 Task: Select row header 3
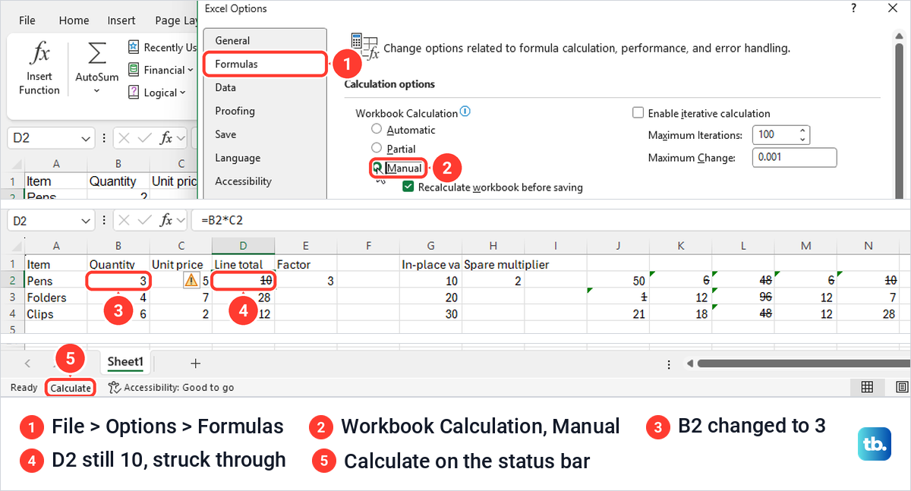tap(12, 297)
